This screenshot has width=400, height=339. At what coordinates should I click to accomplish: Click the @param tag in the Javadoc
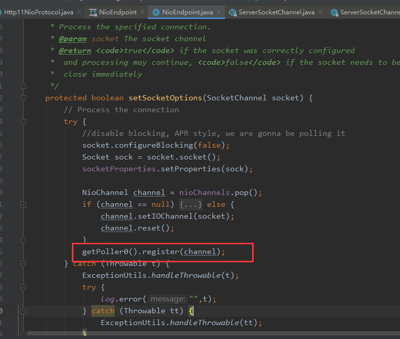(x=73, y=39)
